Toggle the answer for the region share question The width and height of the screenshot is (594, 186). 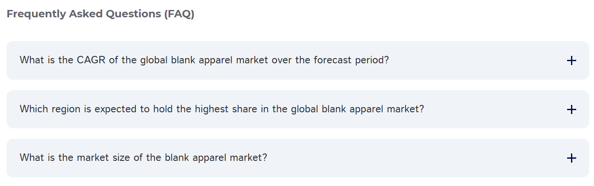point(571,109)
